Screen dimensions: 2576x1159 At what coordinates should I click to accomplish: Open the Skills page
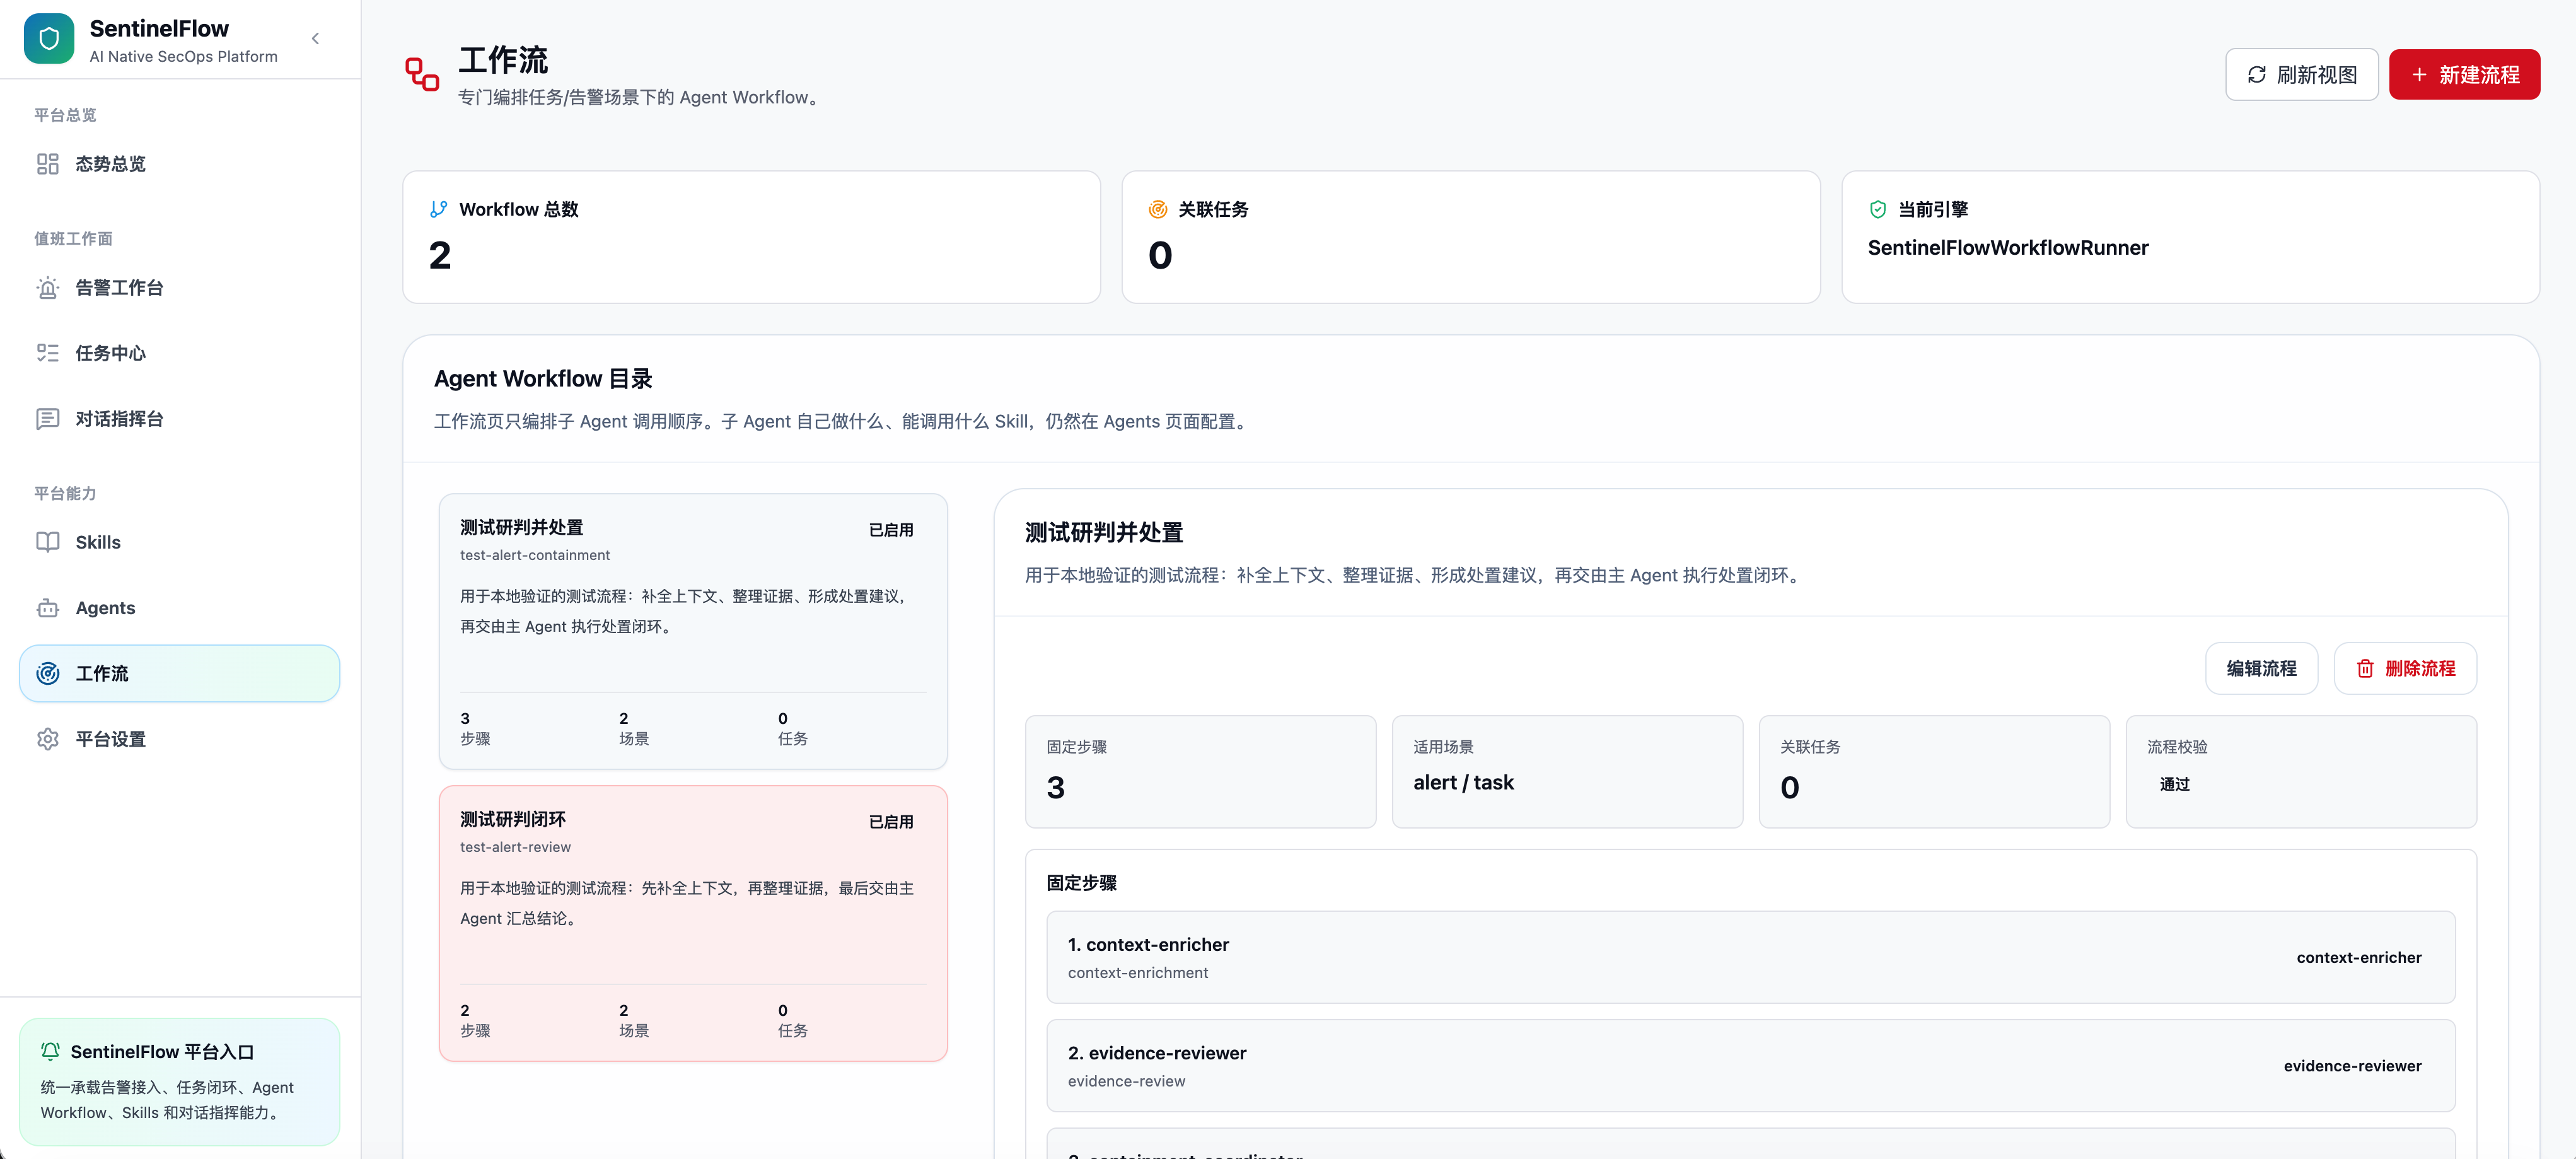point(180,542)
